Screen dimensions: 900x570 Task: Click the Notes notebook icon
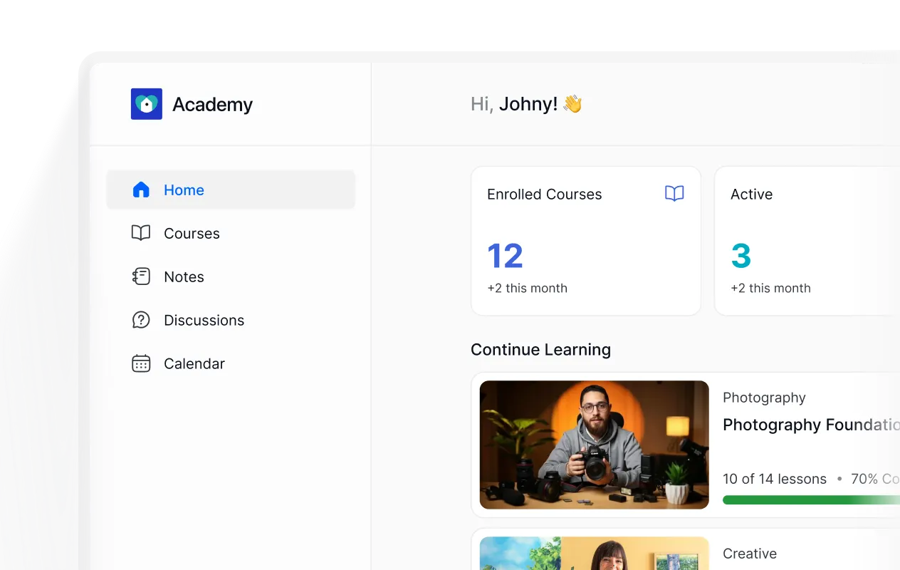(141, 276)
